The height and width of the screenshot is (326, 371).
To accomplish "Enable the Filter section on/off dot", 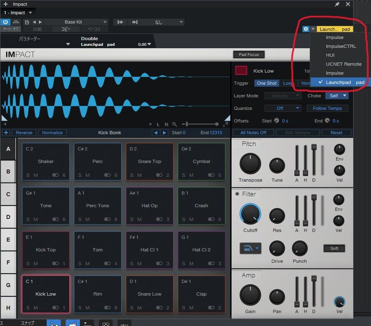I will 237,194.
